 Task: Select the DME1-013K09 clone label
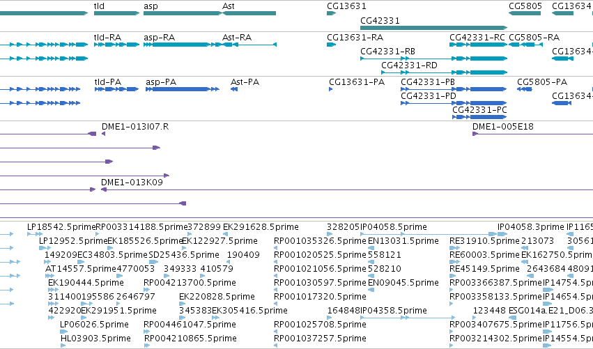pos(132,183)
